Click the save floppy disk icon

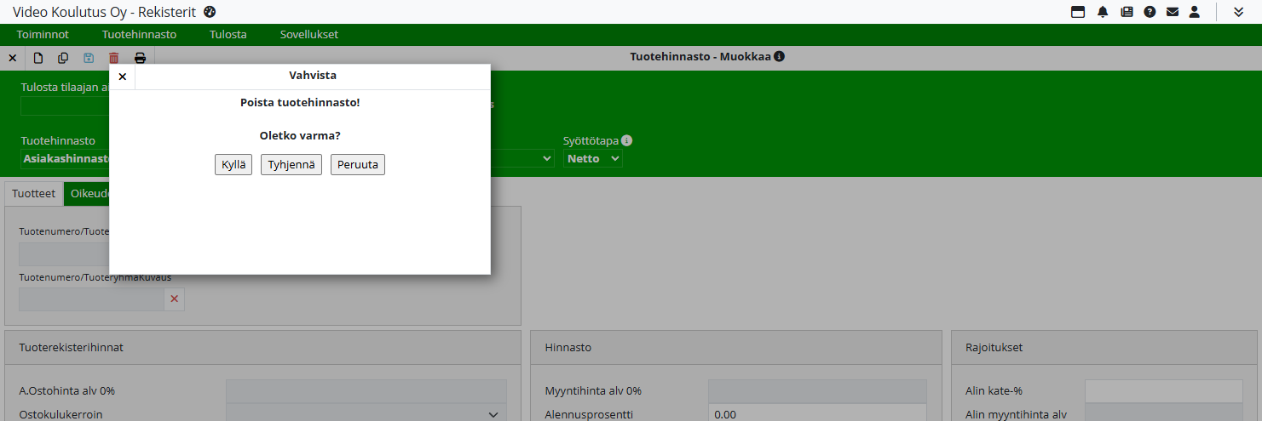point(89,58)
